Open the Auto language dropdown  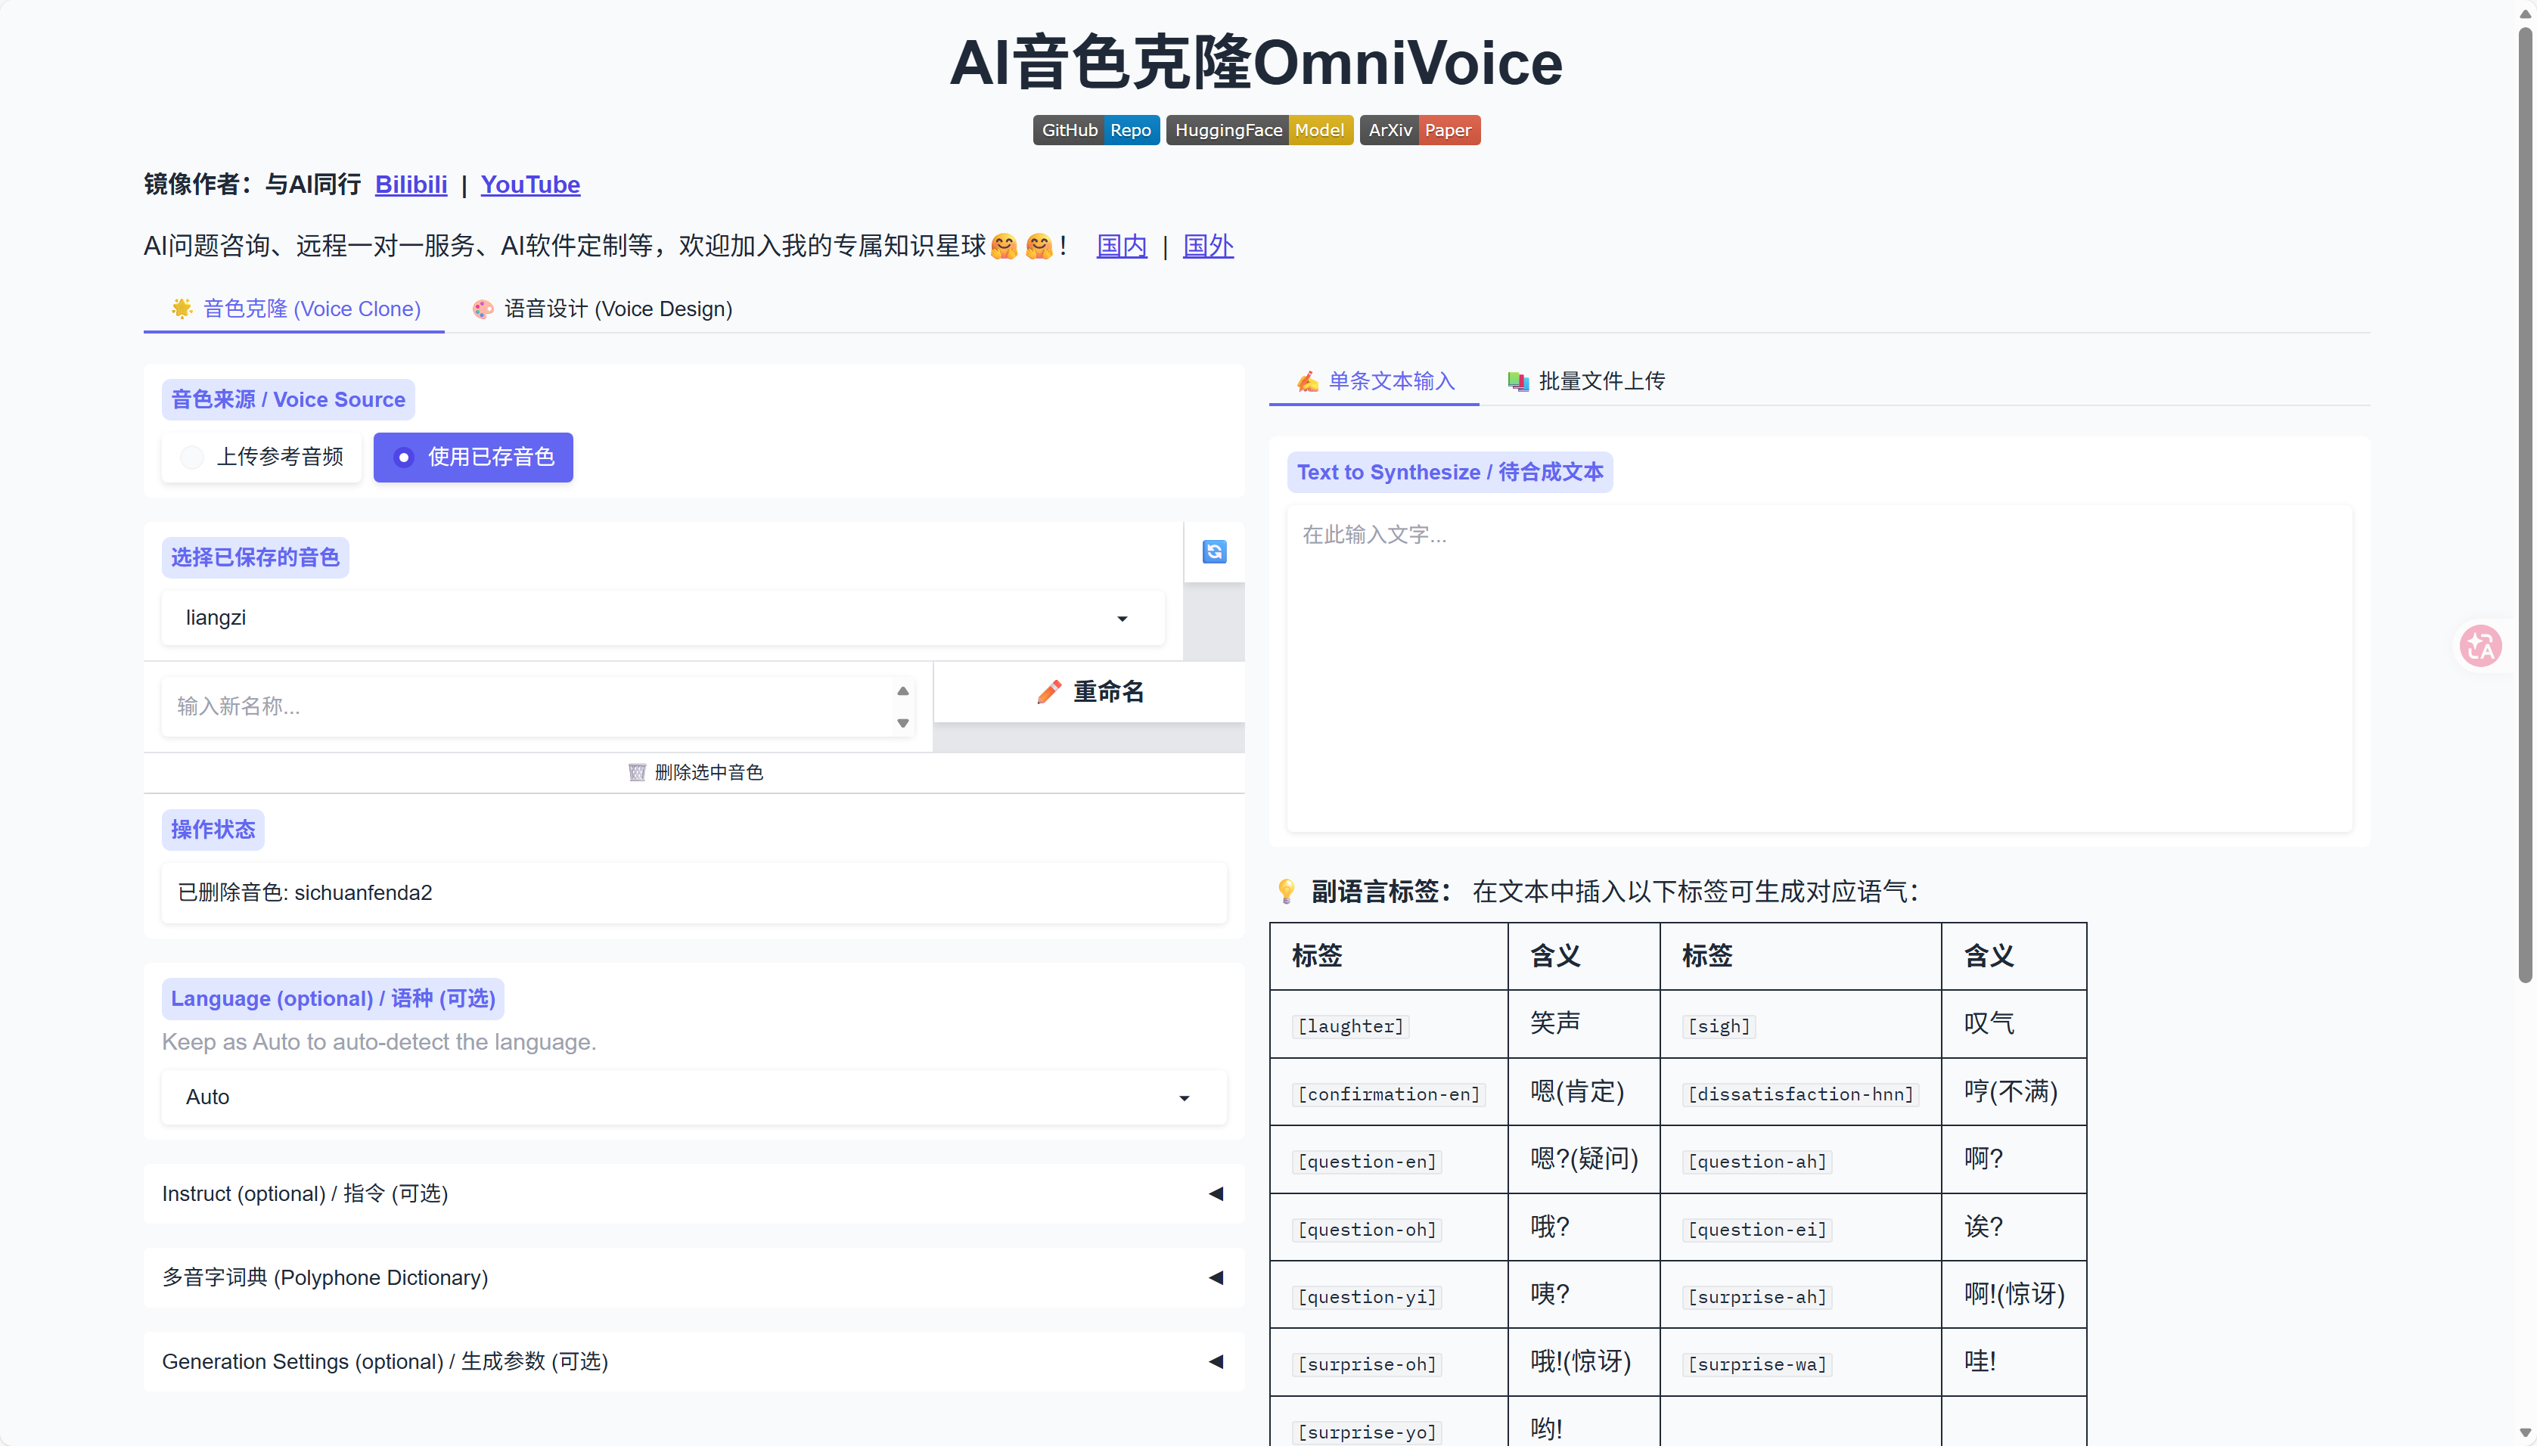[694, 1097]
